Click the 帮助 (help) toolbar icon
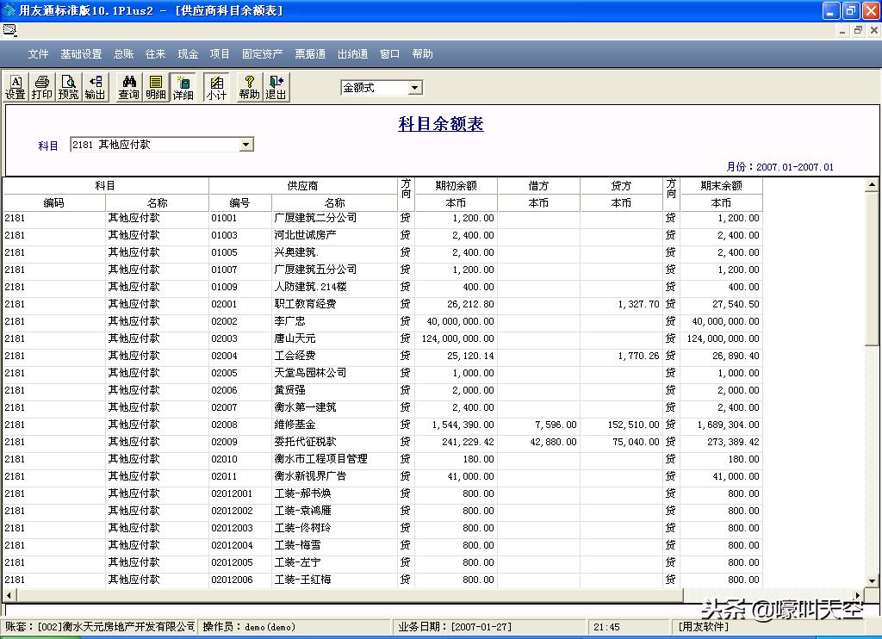The image size is (882, 639). tap(248, 86)
